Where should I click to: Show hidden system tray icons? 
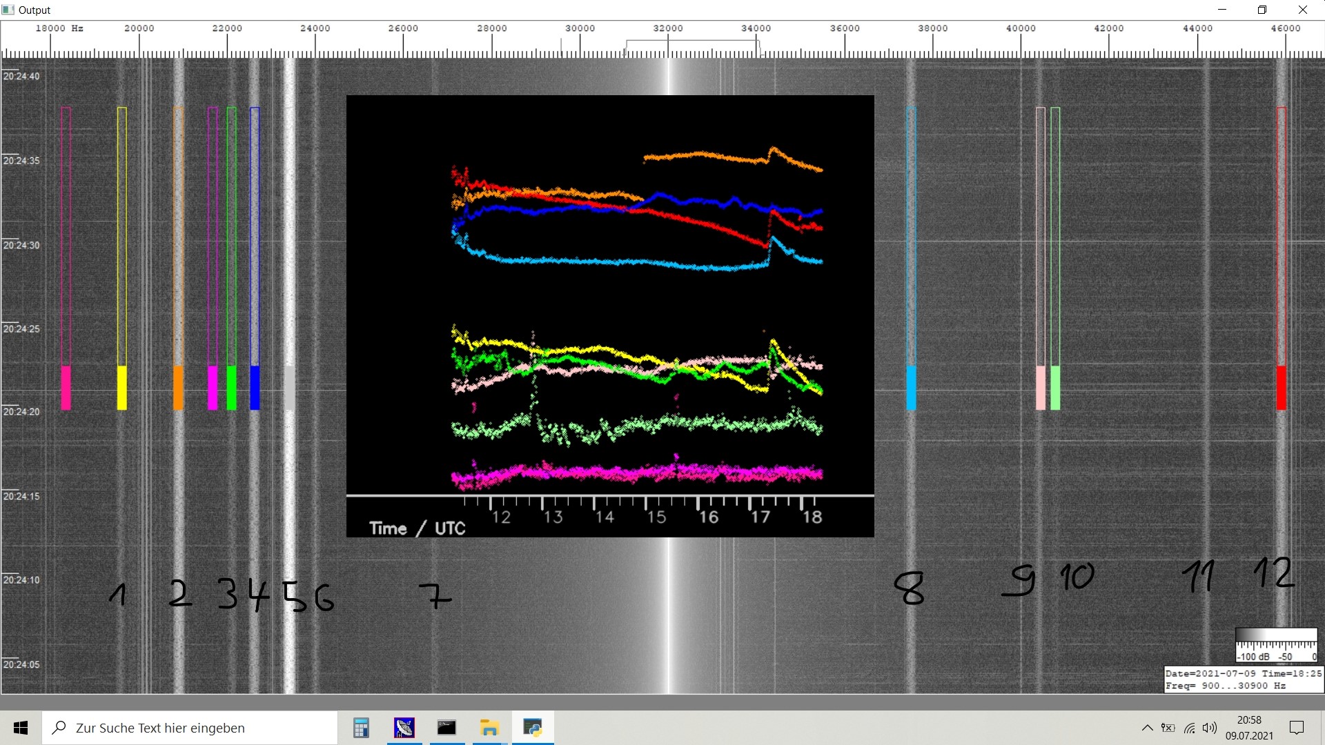[1147, 728]
